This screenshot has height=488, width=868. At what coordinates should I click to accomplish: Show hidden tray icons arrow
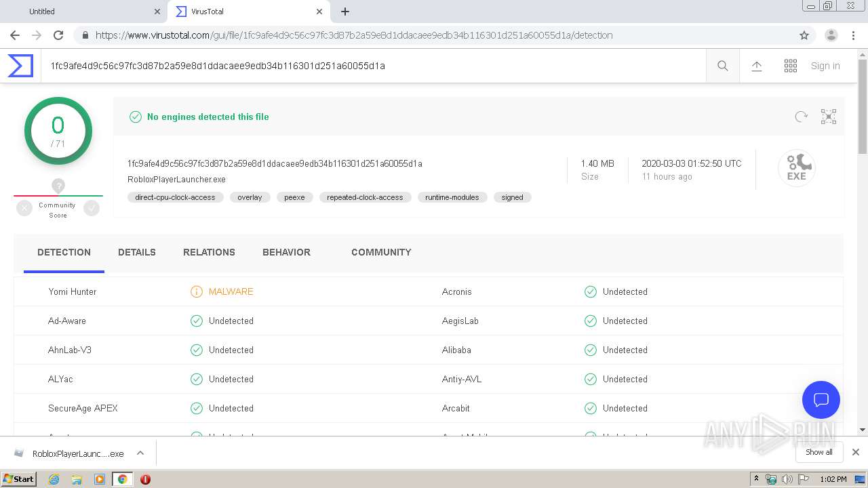[756, 479]
